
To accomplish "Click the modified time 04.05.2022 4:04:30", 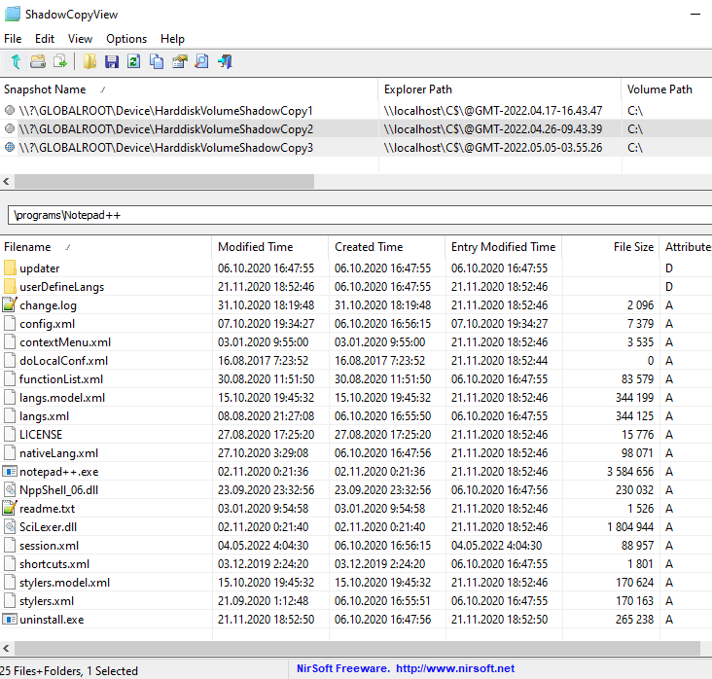I will click(x=263, y=545).
